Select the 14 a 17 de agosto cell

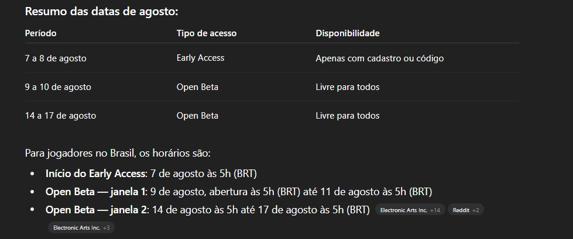(60, 116)
